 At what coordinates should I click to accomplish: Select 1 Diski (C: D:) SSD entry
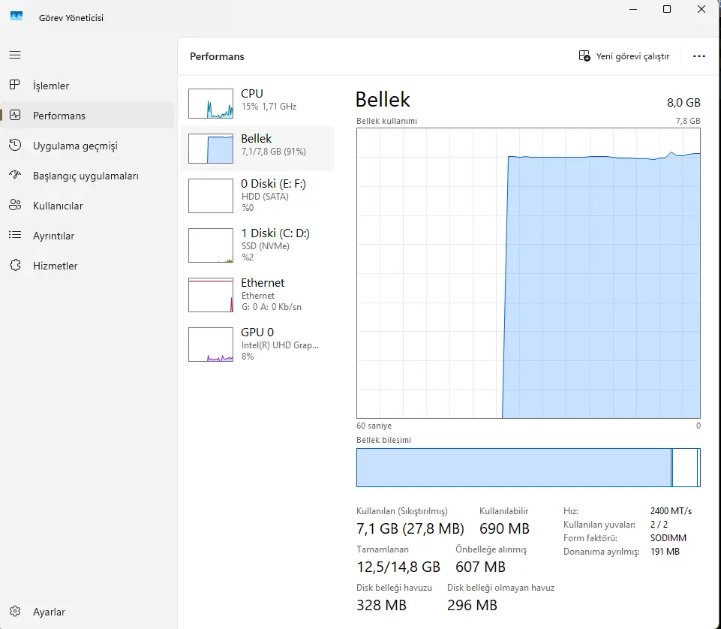(257, 245)
